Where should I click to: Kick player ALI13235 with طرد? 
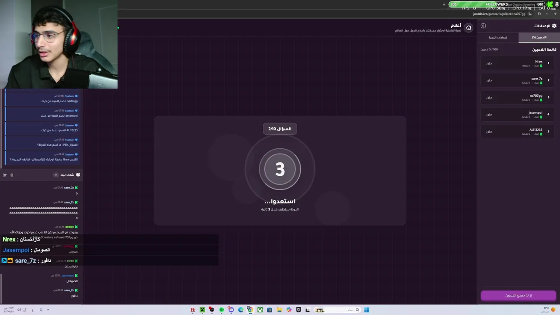click(489, 132)
